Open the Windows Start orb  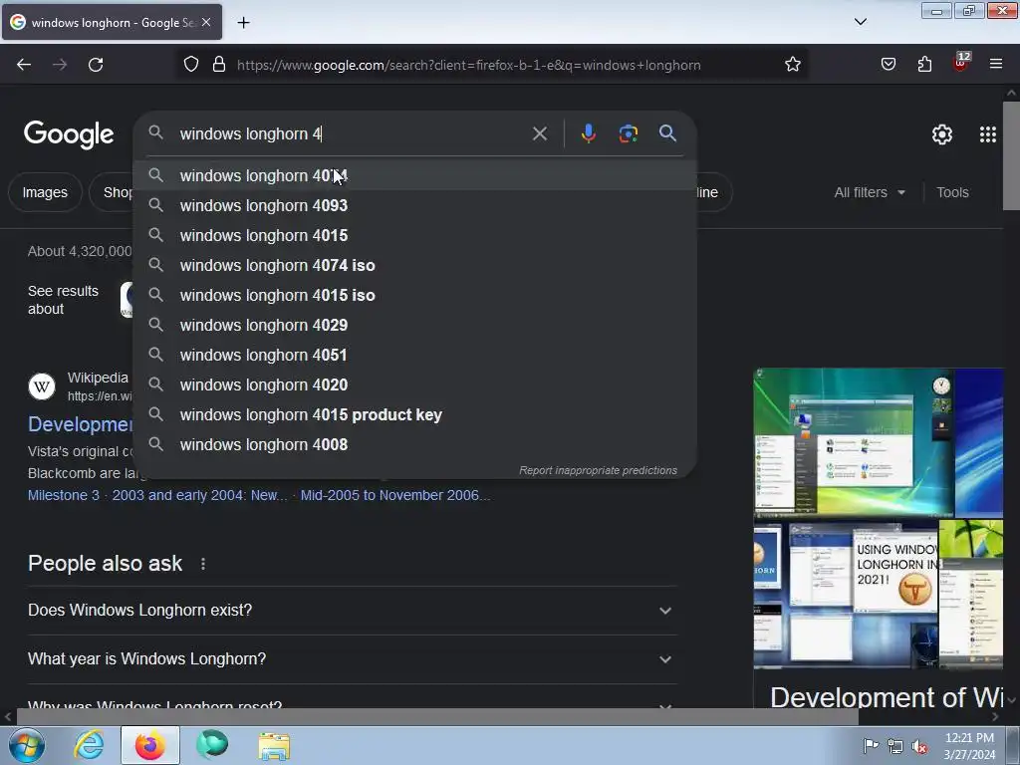tap(27, 745)
